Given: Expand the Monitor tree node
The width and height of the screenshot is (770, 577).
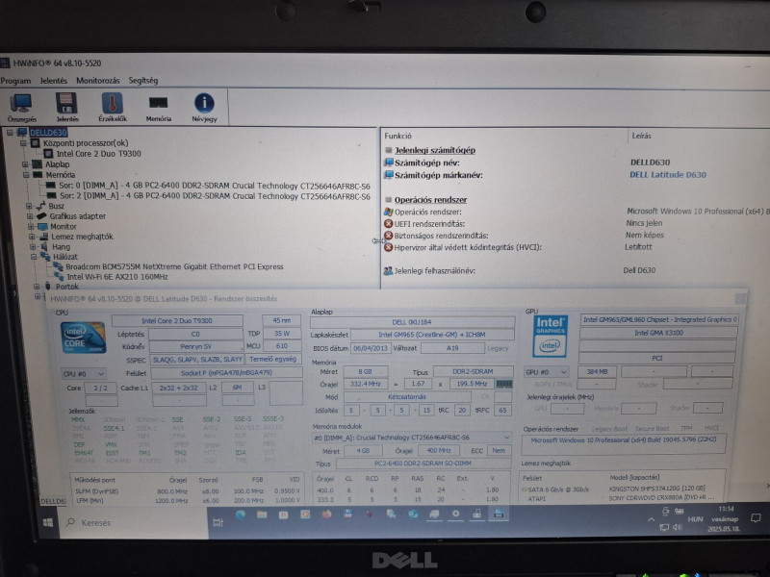Looking at the screenshot, I should tap(31, 227).
